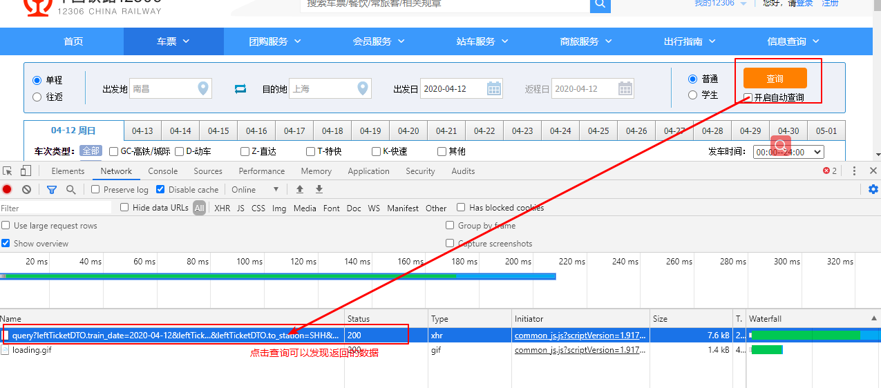Toggle the device toolbar icon

click(26, 171)
